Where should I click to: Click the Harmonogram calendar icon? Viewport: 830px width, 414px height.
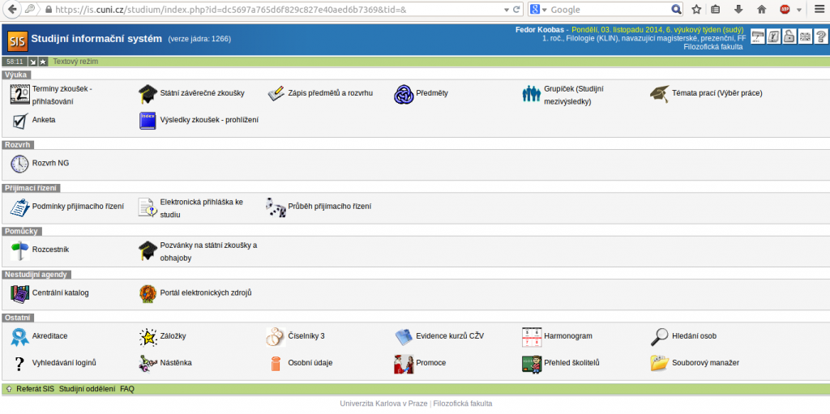pos(531,336)
